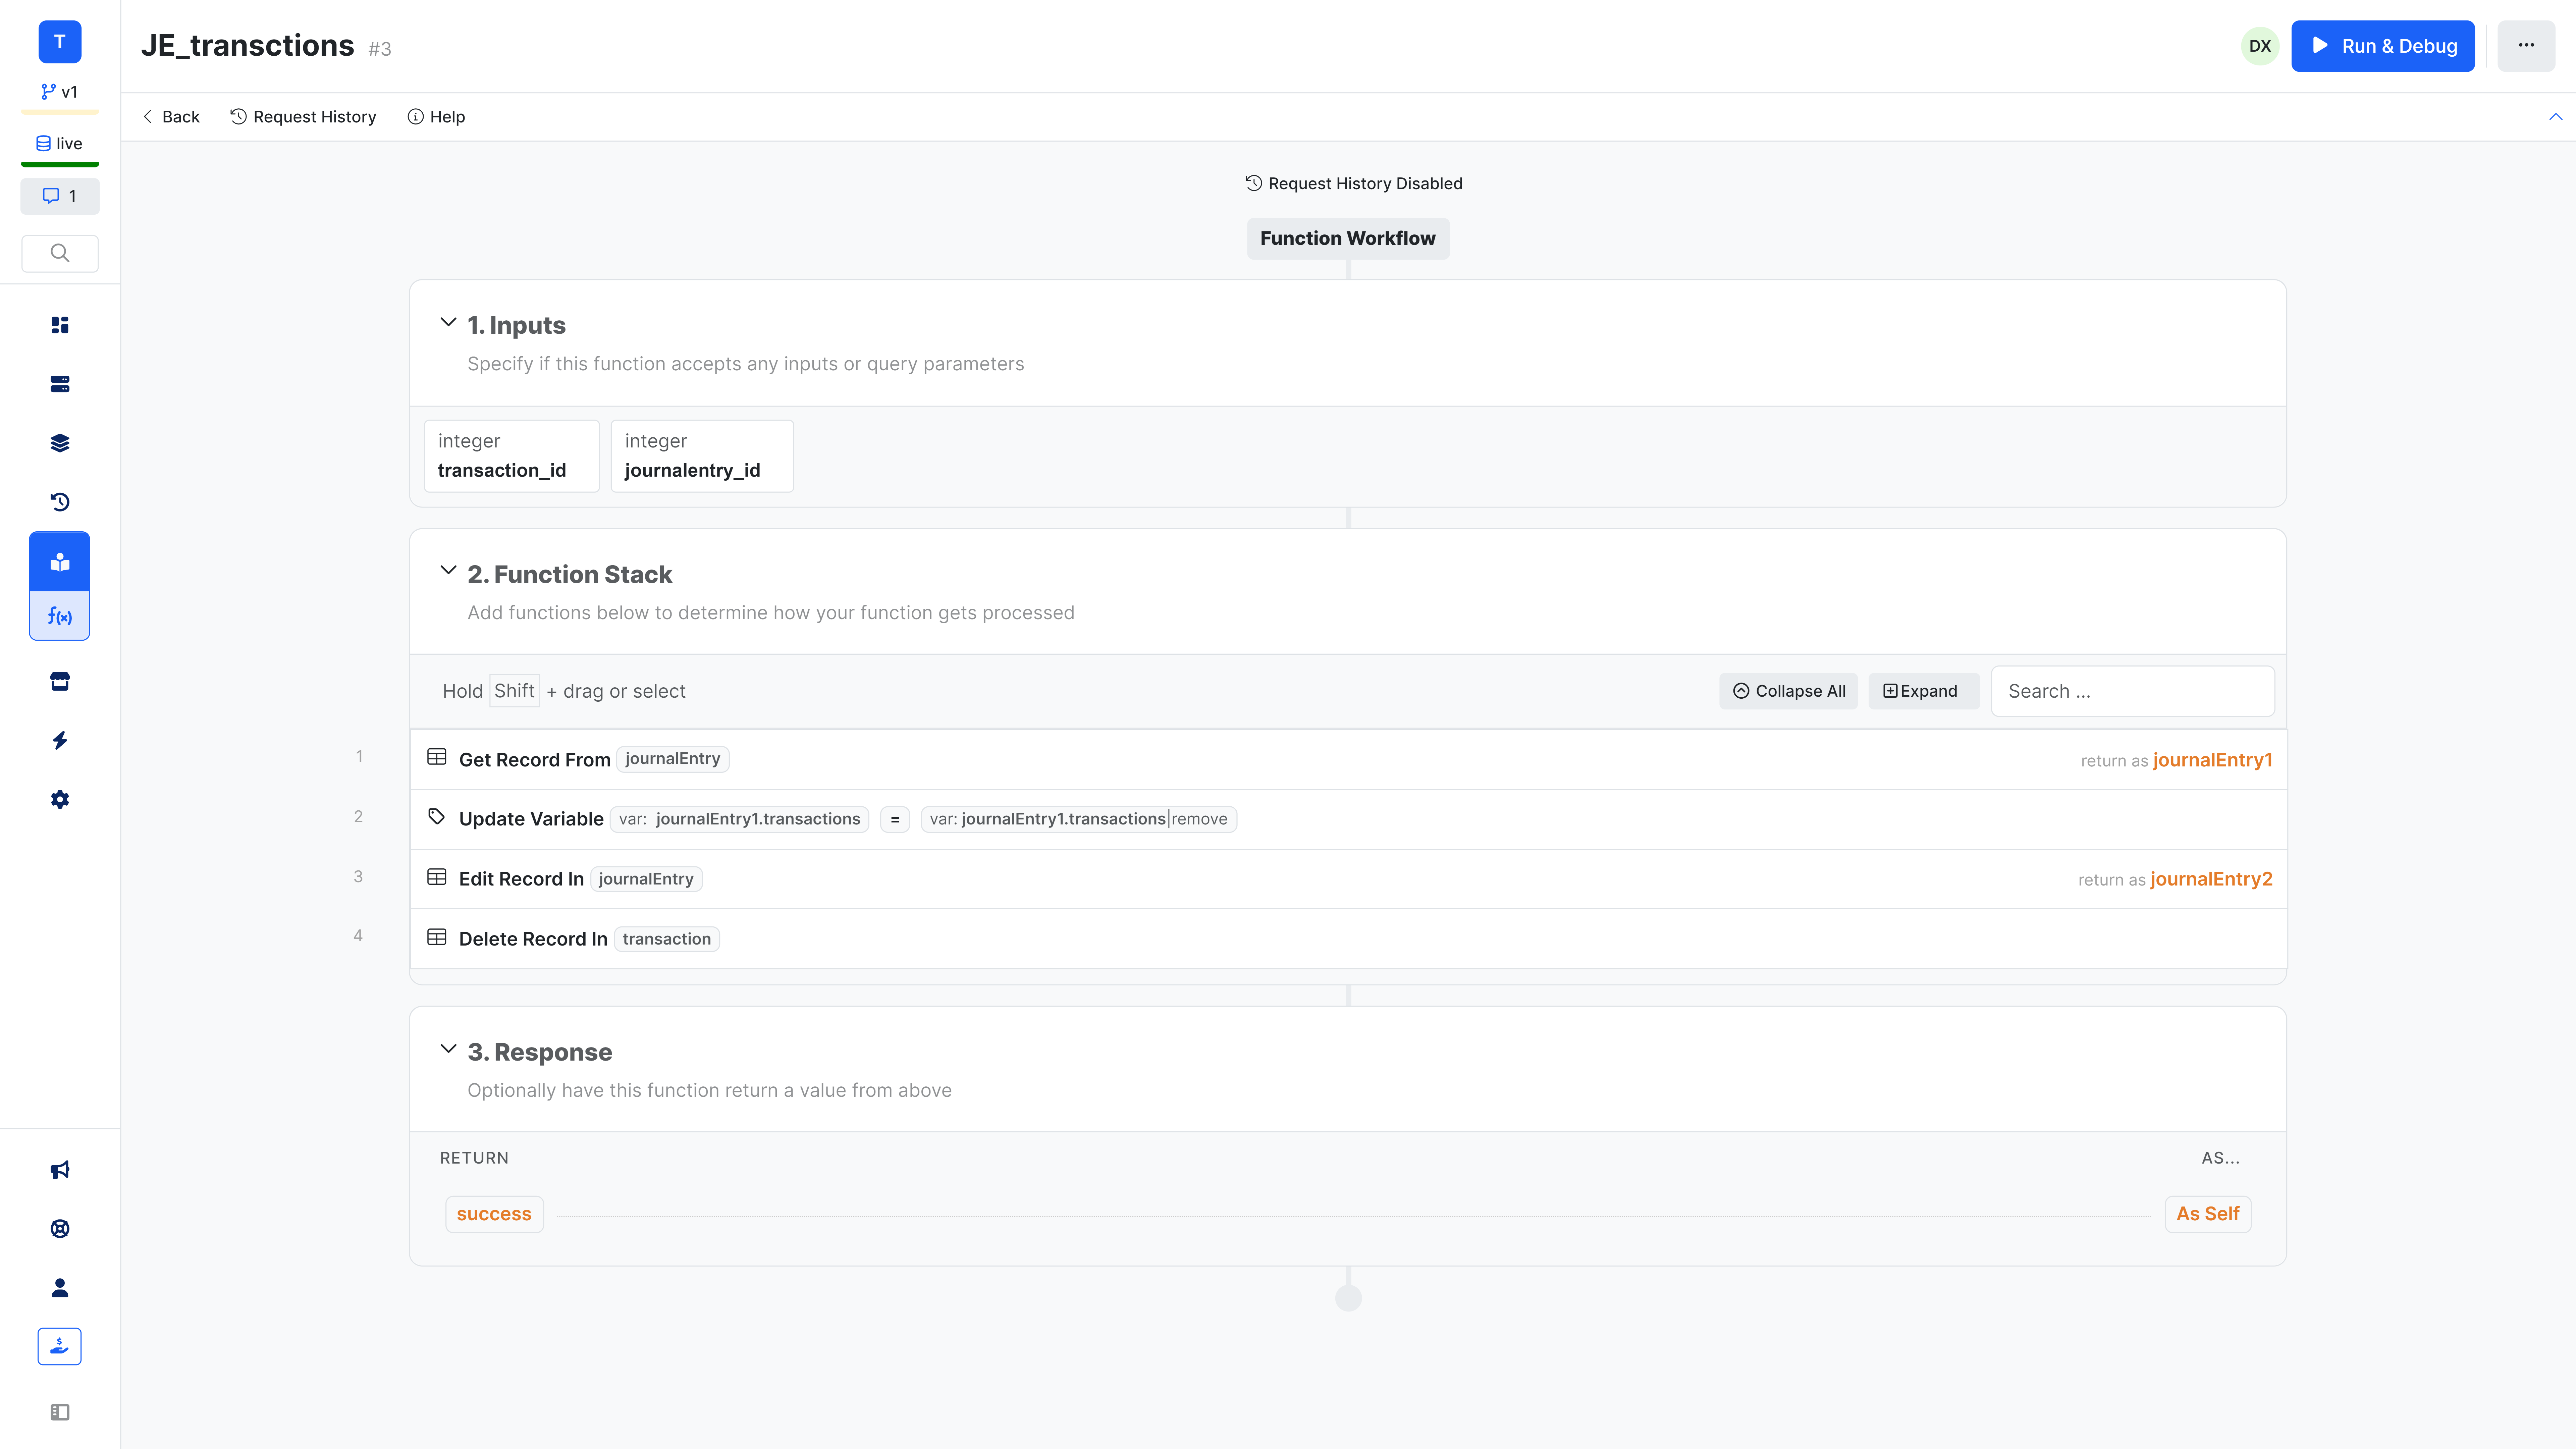Click table icon of Get Record From step

tap(437, 757)
